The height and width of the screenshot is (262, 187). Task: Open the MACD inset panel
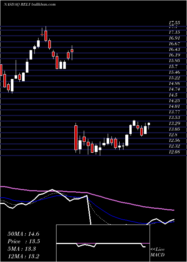point(103,243)
